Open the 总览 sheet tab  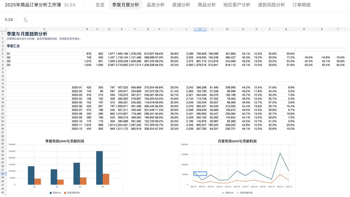point(100,5)
